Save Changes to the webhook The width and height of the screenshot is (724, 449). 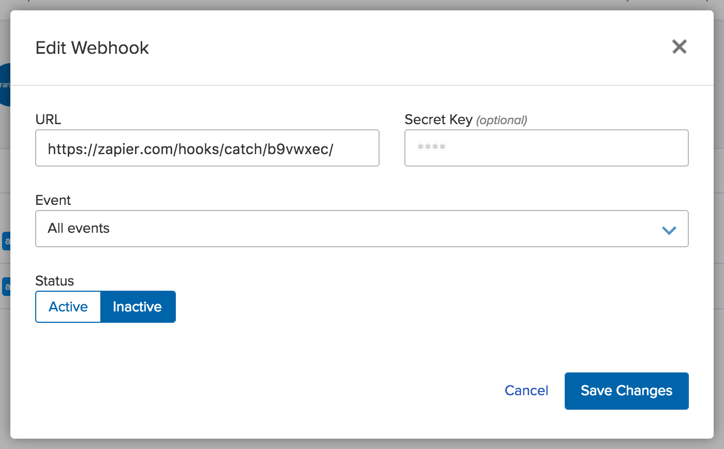click(626, 391)
